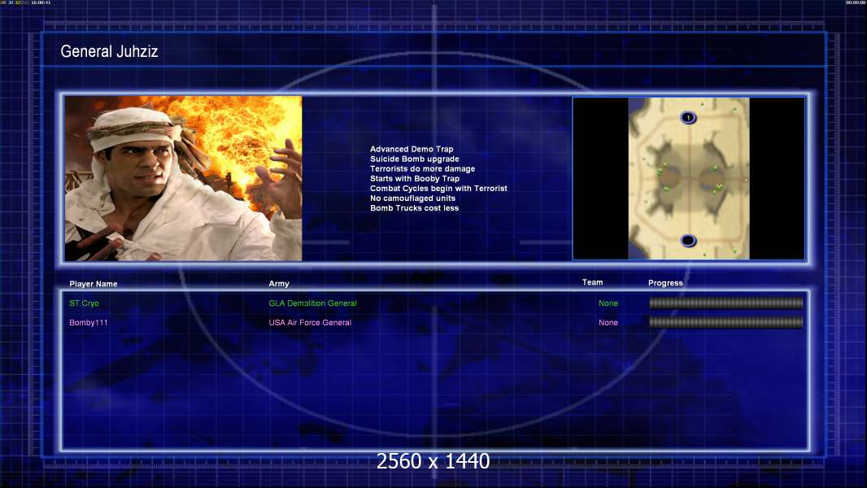
Task: Click the General Juhziz title text
Action: pos(109,52)
